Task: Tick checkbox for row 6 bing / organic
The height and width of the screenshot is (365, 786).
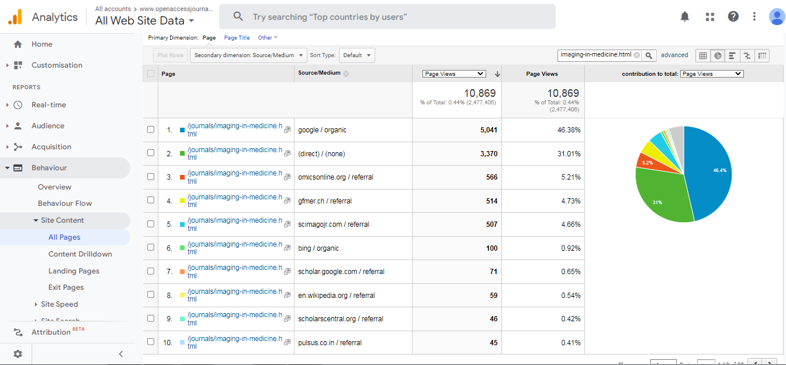Action: [x=151, y=247]
